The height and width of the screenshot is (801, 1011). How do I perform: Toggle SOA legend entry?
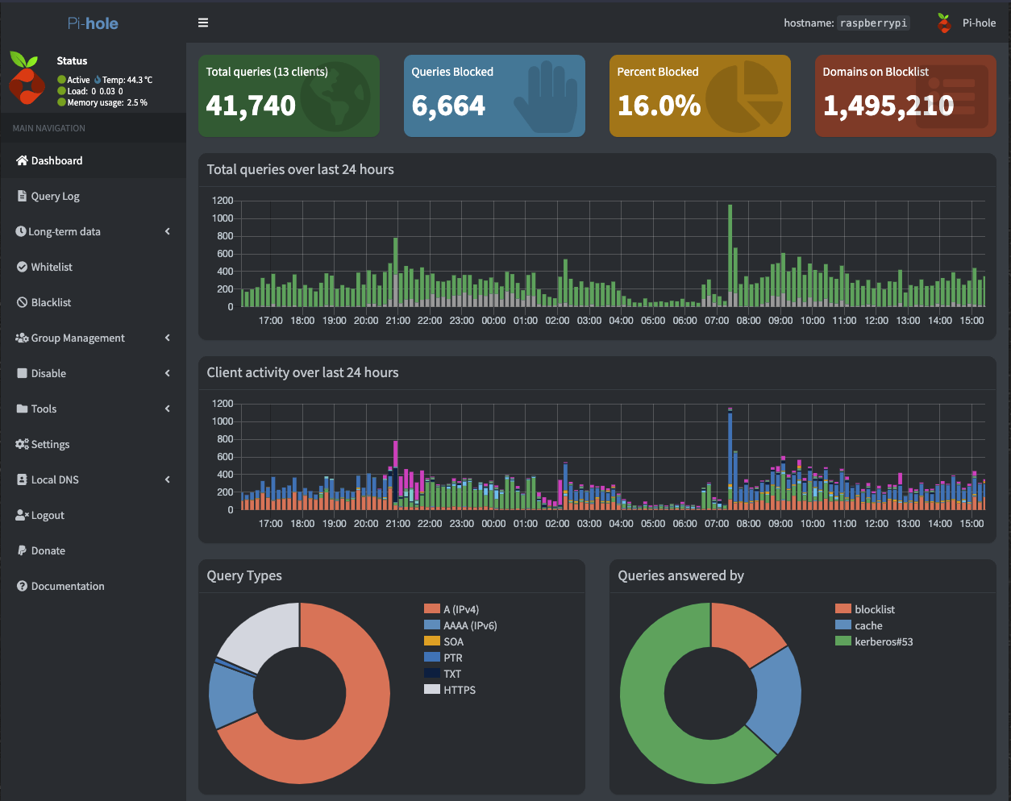pos(444,641)
